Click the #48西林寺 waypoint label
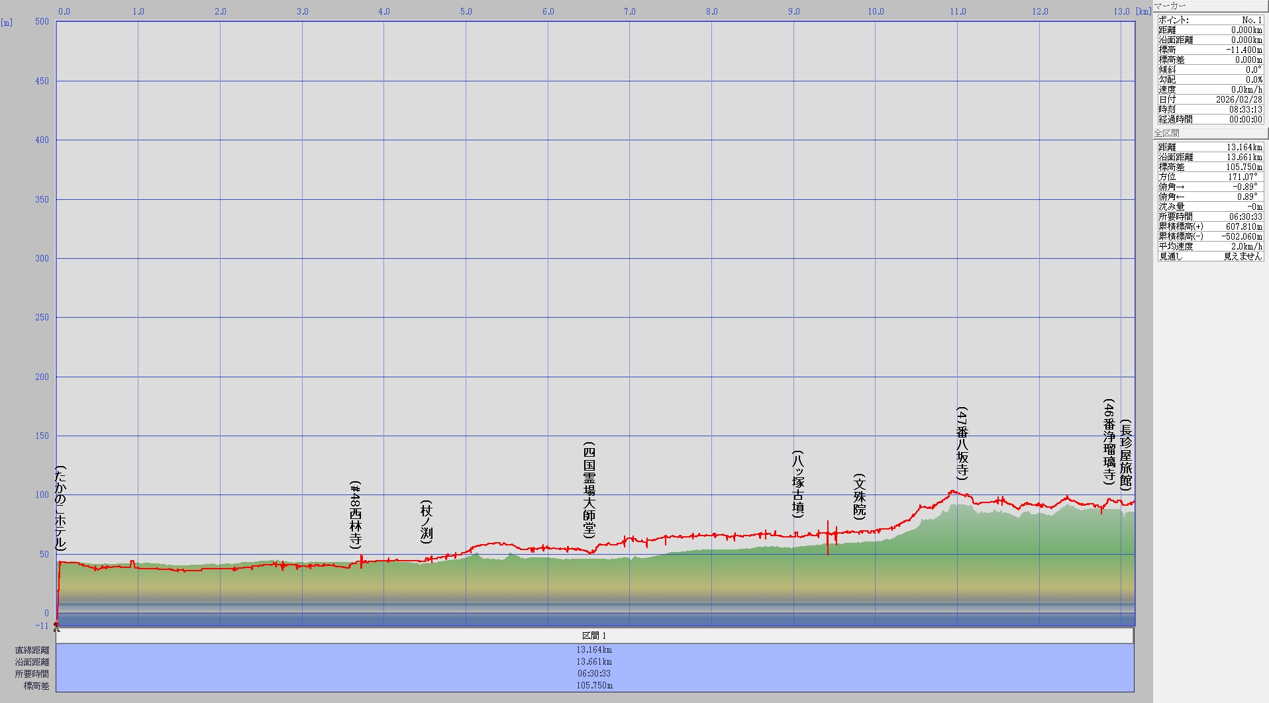The height and width of the screenshot is (703, 1269). tap(356, 515)
